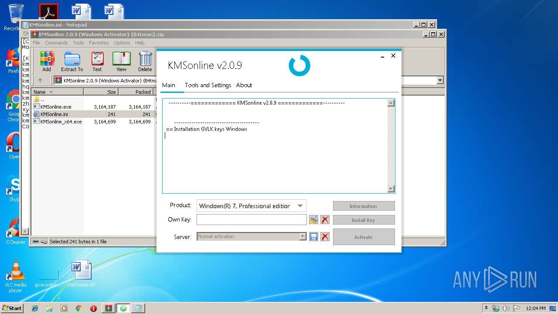Expand the Server dropdown list
The image size is (558, 314).
click(303, 237)
